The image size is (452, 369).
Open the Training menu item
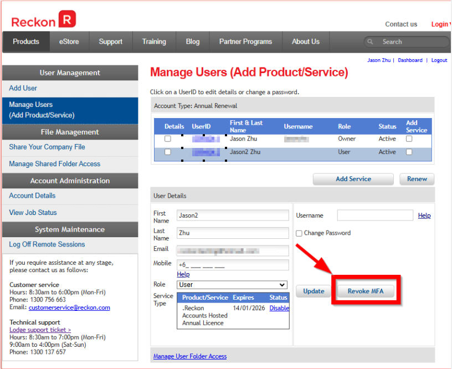coord(154,42)
